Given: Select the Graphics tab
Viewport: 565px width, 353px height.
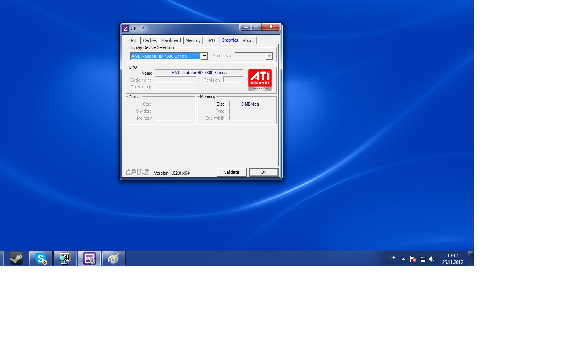Looking at the screenshot, I should click(230, 40).
